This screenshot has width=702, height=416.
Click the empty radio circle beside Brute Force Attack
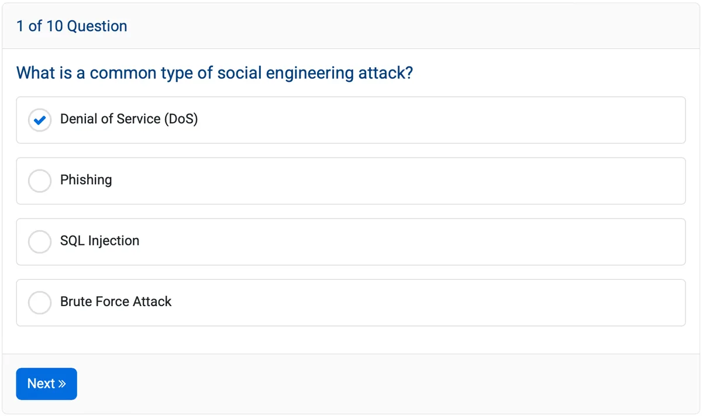pos(40,302)
